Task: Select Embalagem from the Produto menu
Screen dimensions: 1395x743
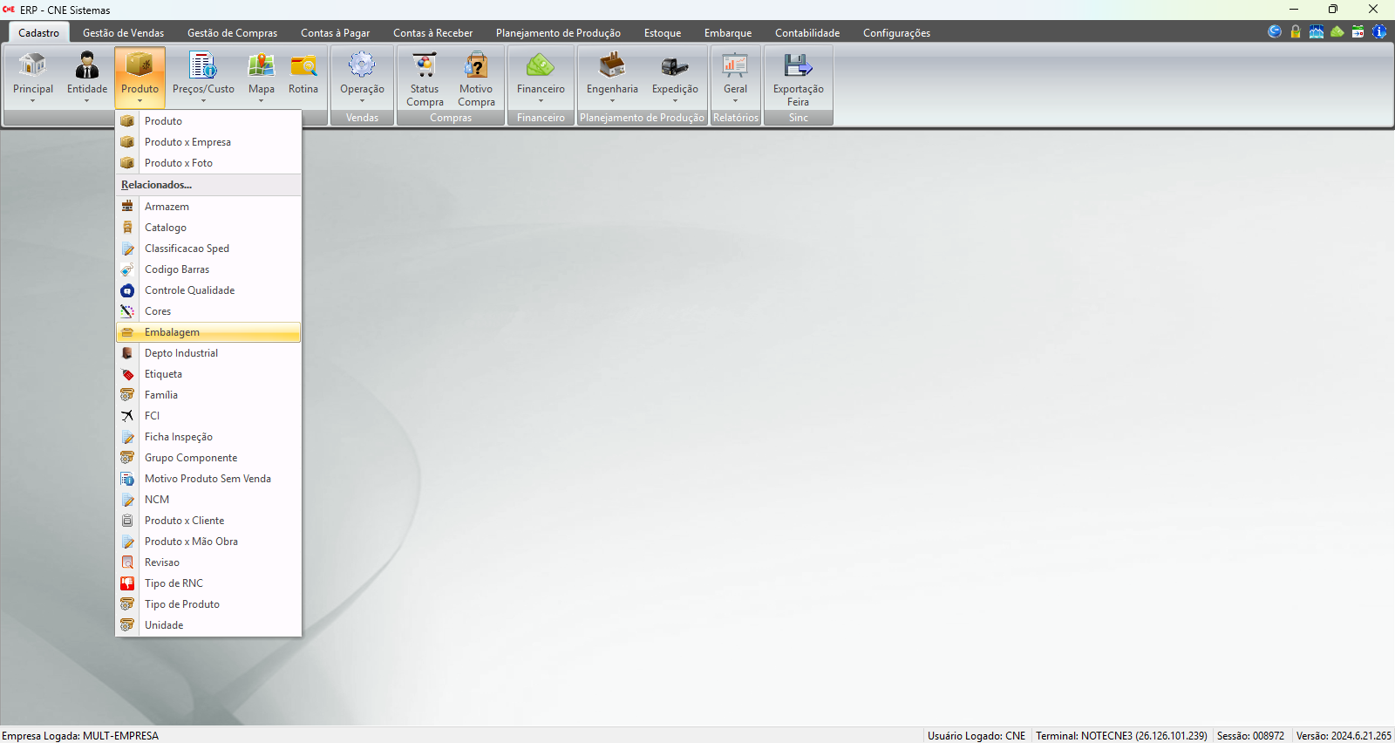Action: [172, 332]
